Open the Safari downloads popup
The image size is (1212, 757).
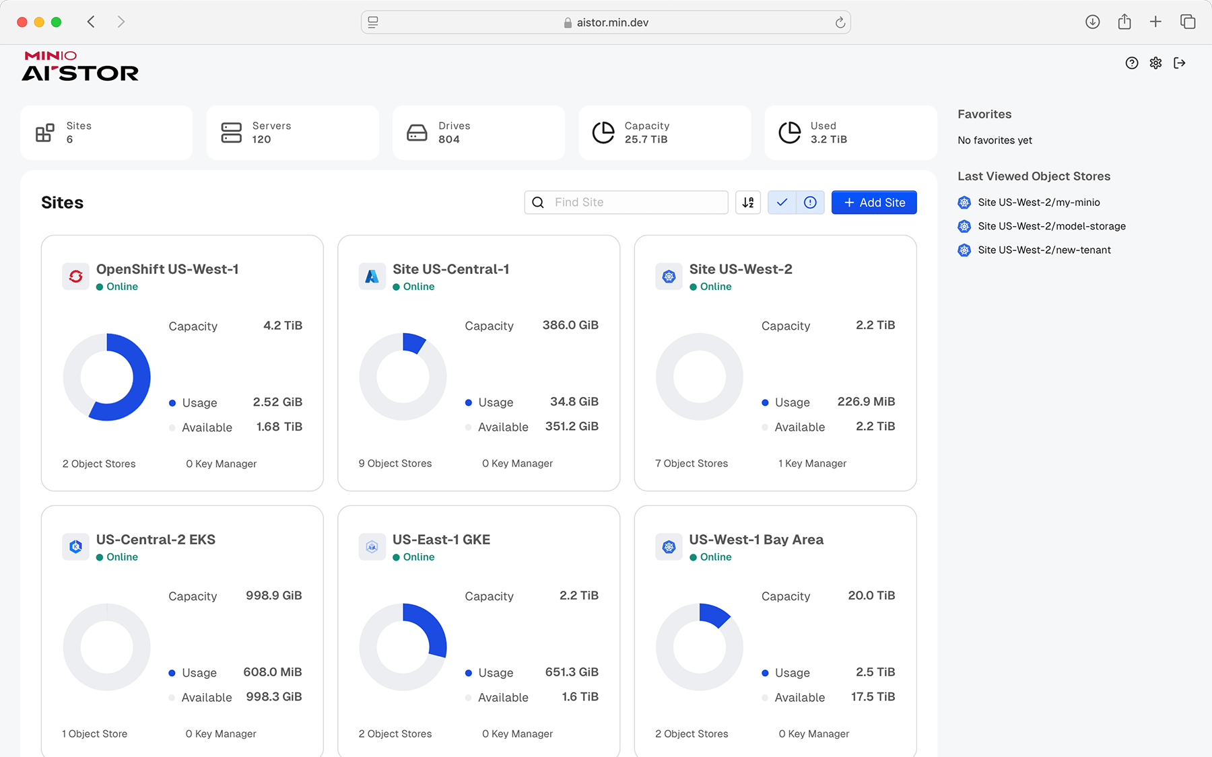pyautogui.click(x=1093, y=22)
